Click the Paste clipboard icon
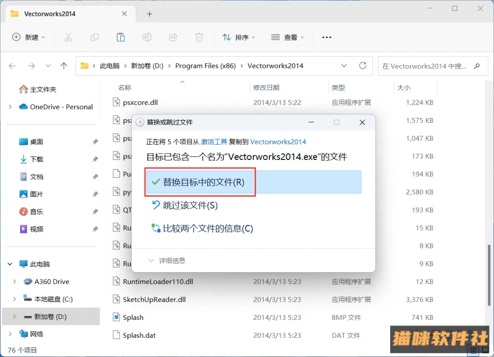Screen dimensions: 494x357 (121, 37)
